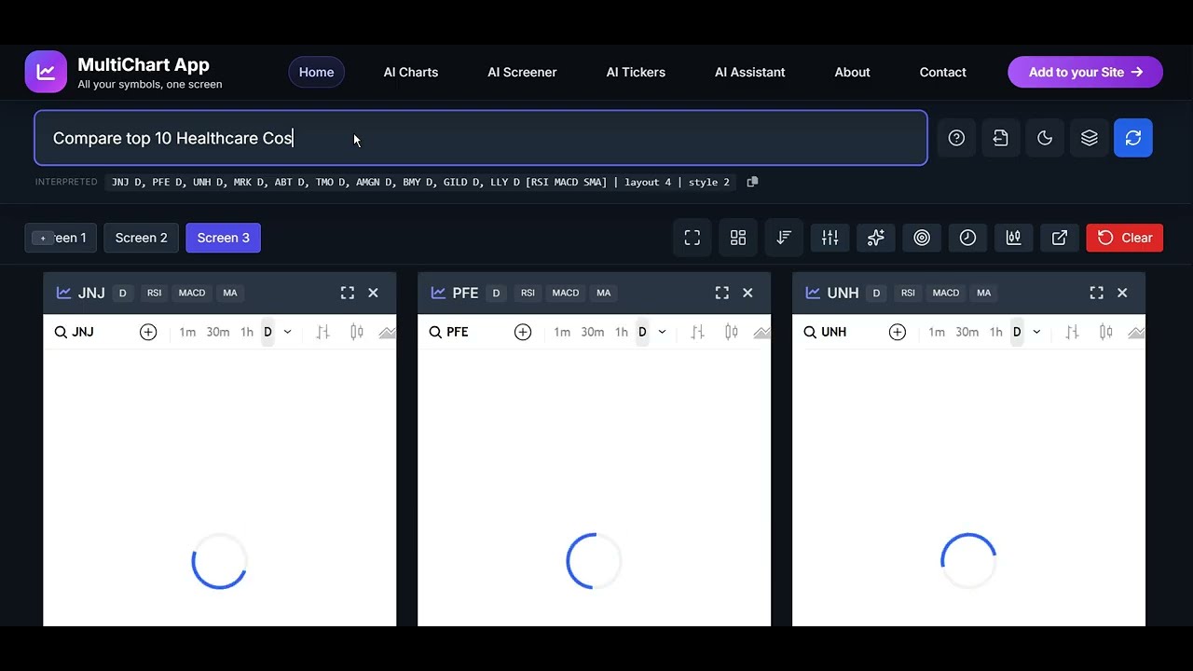Viewport: 1193px width, 671px height.
Task: Click the AI sparkles icon
Action: tap(875, 238)
